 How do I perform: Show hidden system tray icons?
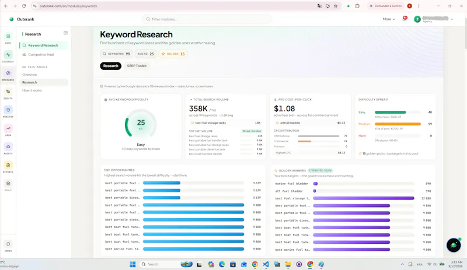[402, 264]
